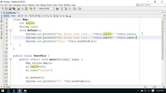This screenshot has height=93, width=166.
Task: Close the TestThis.java tab
Action: [18, 13]
